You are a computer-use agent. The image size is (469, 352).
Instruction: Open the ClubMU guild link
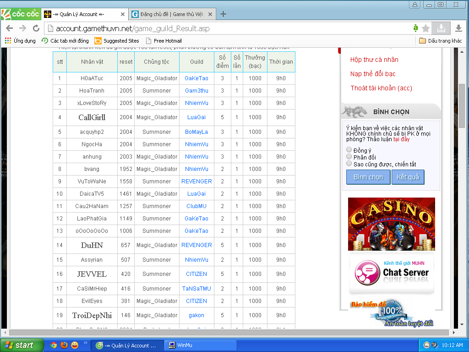point(196,206)
